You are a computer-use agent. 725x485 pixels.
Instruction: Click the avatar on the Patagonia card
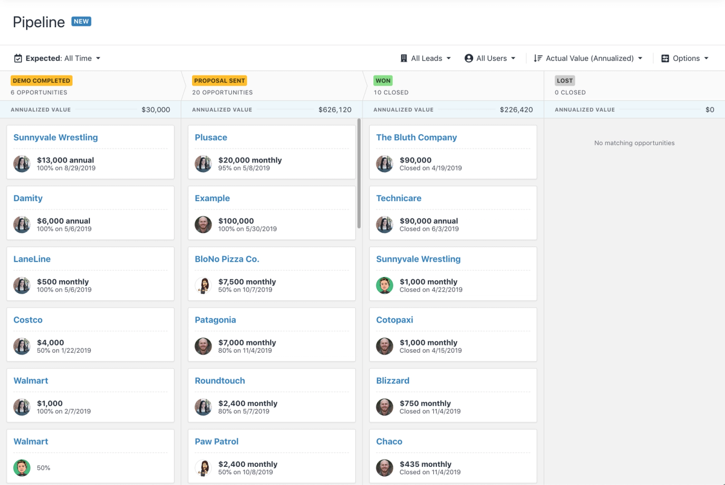[x=203, y=346]
